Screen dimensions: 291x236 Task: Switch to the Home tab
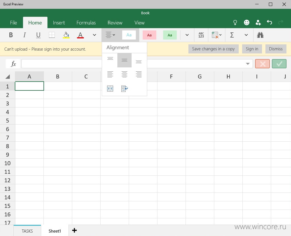(x=35, y=23)
